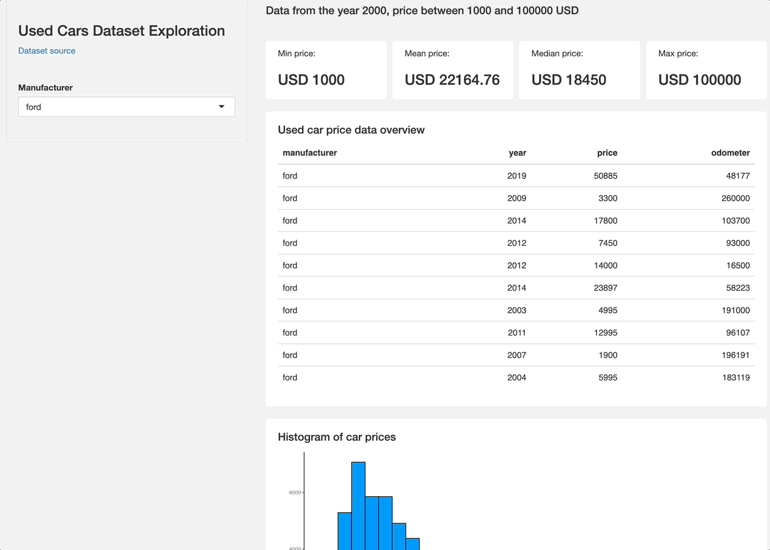The width and height of the screenshot is (770, 550).
Task: Select the odometer cell 93000
Action: (738, 243)
